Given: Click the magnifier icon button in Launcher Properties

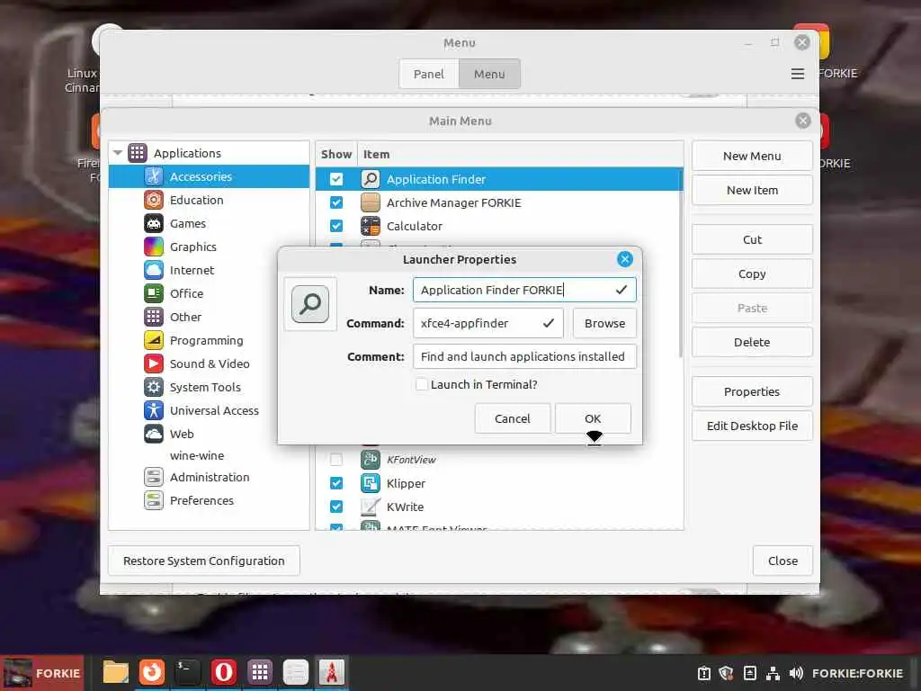Looking at the screenshot, I should tap(310, 304).
